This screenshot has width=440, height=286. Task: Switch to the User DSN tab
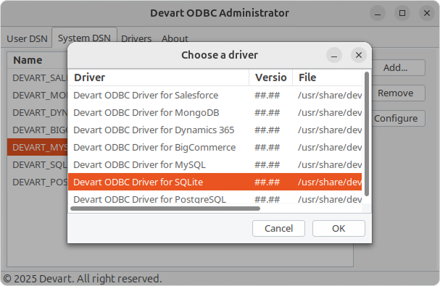27,38
